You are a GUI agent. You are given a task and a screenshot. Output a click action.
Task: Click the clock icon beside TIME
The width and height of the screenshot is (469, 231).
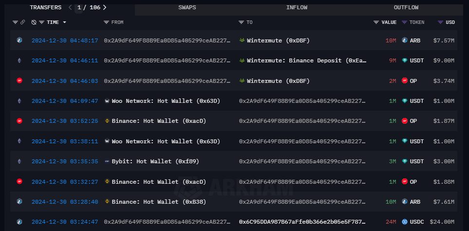pyautogui.click(x=34, y=22)
